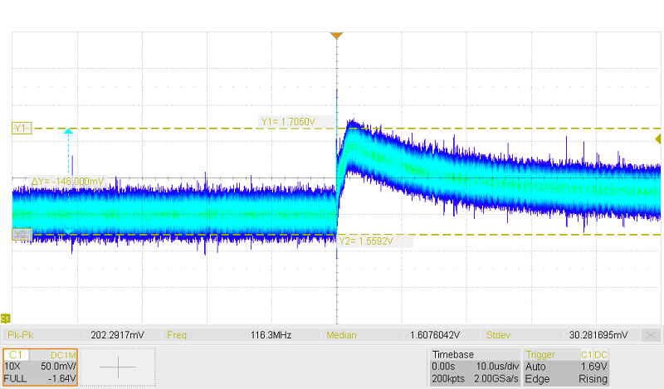Toggle the C1 channel label
Image resolution: width=664 pixels, height=389 pixels.
click(18, 354)
